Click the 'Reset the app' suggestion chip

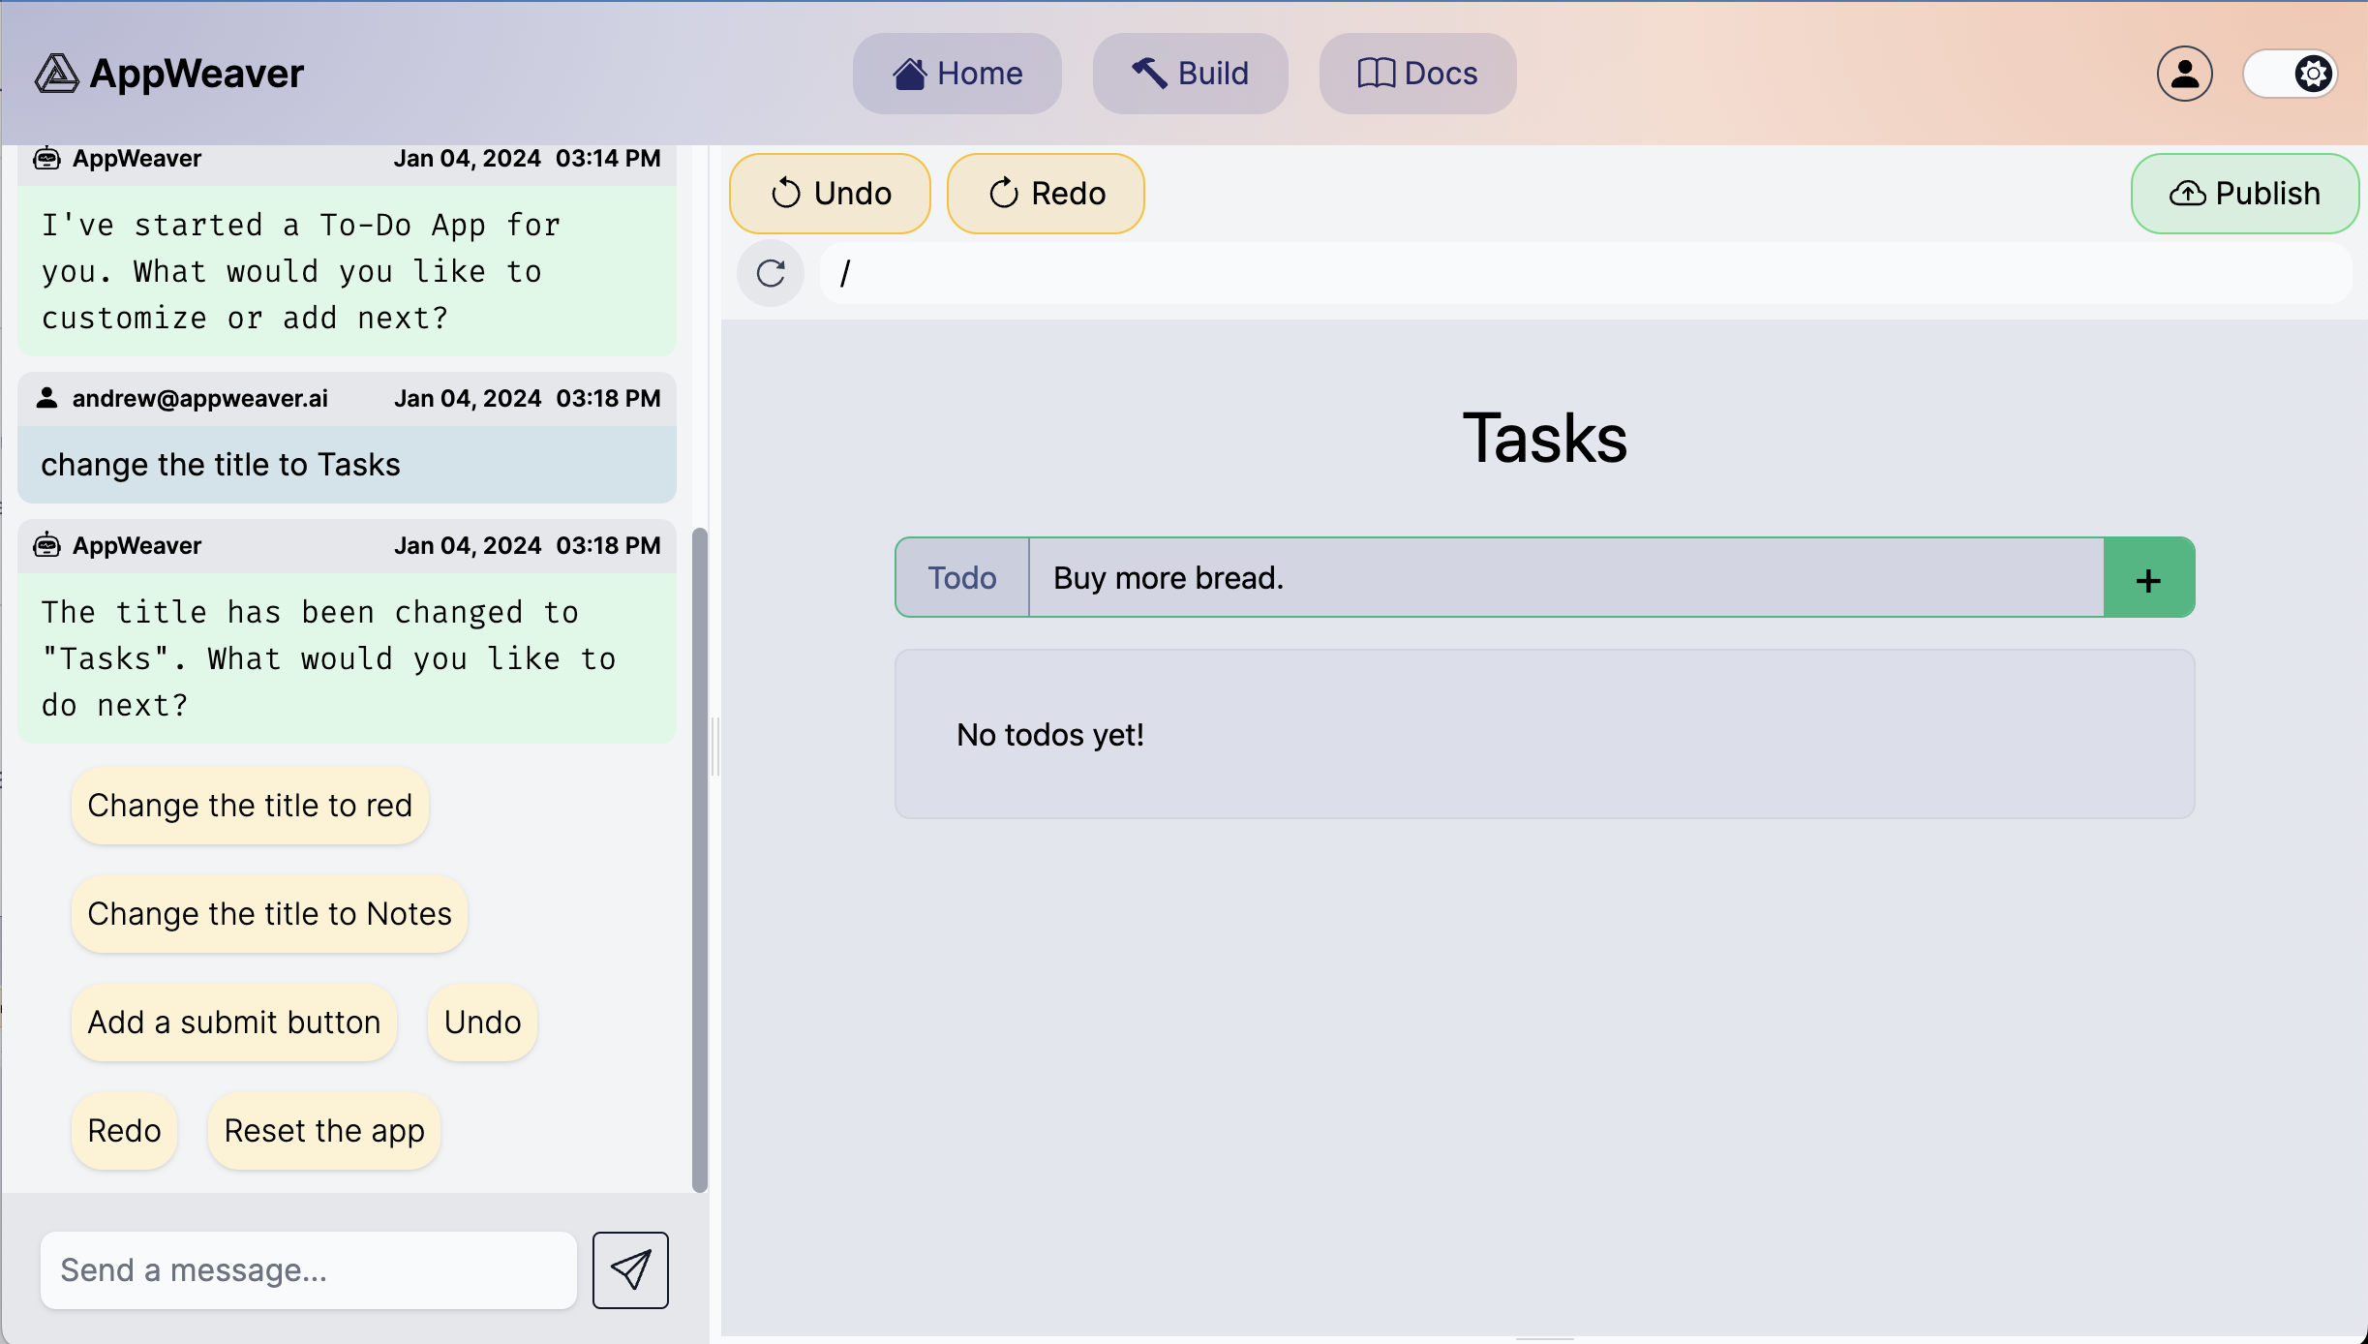323,1131
